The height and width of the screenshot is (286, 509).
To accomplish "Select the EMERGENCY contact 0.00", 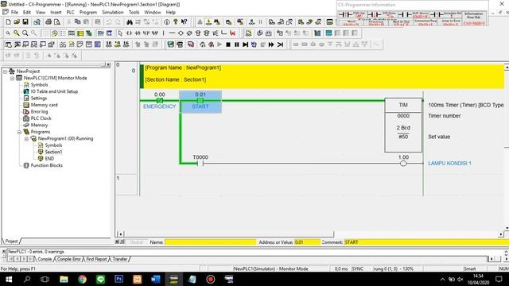I will coord(159,101).
